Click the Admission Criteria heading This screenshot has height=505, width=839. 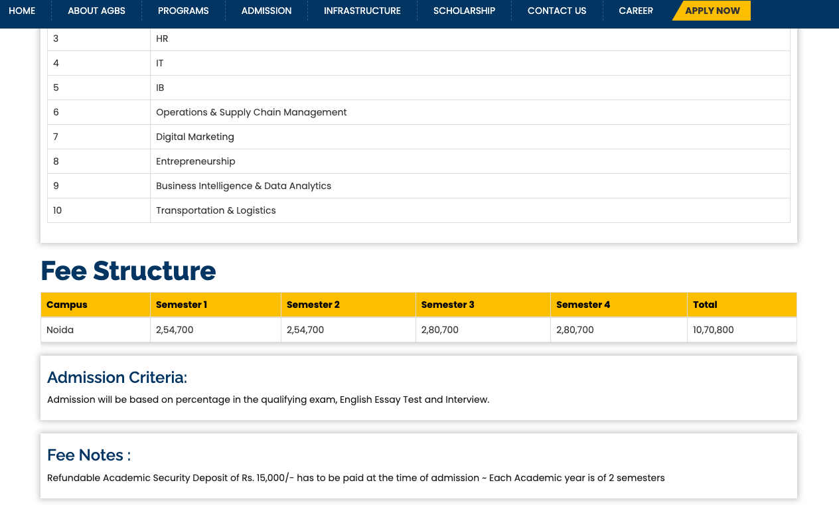117,378
